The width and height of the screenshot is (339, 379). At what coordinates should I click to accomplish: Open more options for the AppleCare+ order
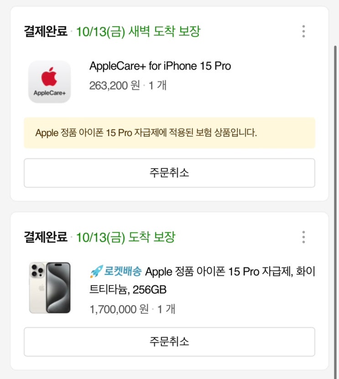(303, 32)
